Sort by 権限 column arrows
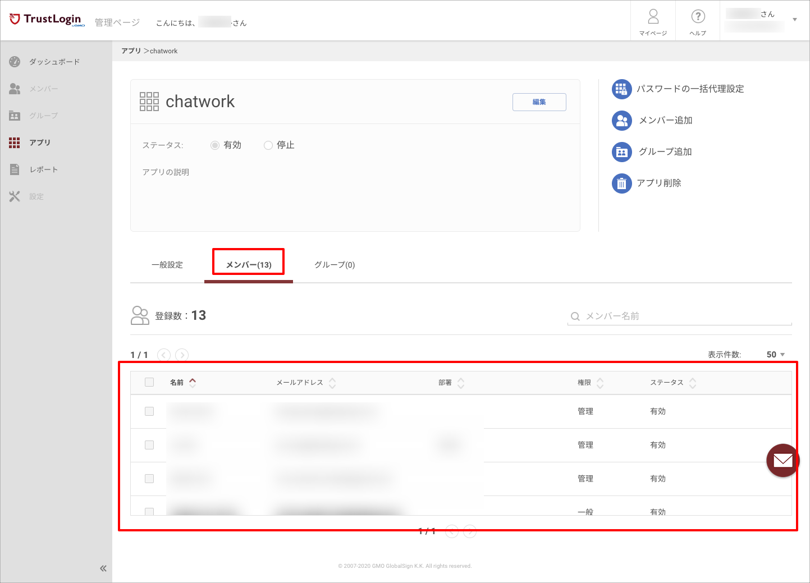This screenshot has height=583, width=810. [600, 383]
